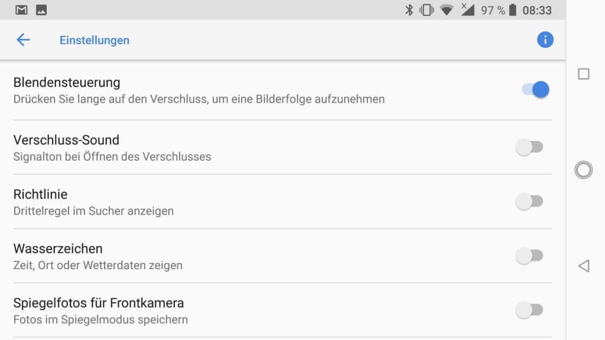Tap the clock showing 08:33
Viewport: 605px width, 340px height.
tap(536, 10)
